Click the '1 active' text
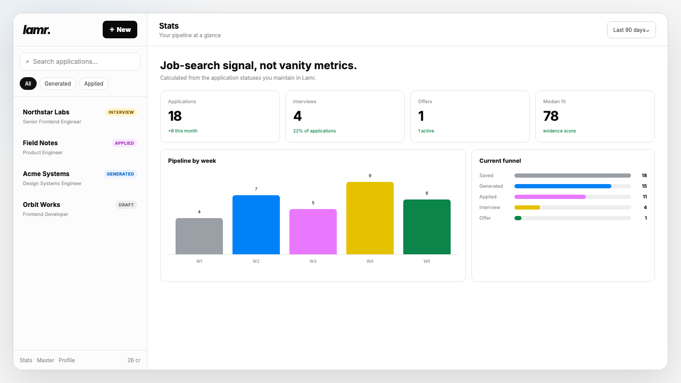The height and width of the screenshot is (383, 681). [426, 131]
